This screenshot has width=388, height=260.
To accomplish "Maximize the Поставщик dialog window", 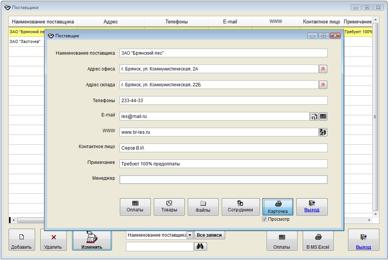I will [324, 36].
